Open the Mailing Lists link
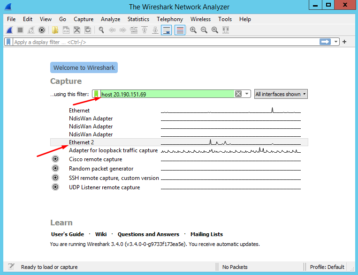 pyautogui.click(x=206, y=234)
